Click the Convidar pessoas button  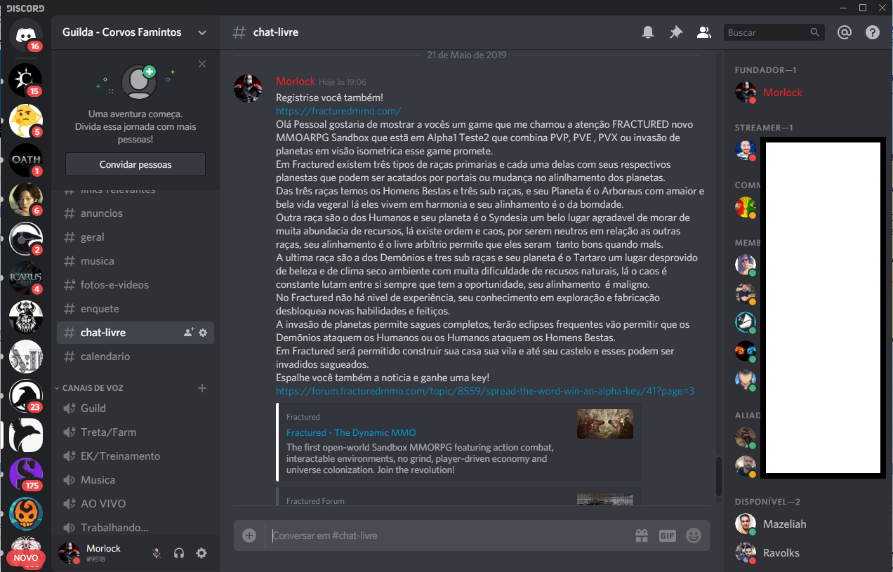click(x=135, y=164)
